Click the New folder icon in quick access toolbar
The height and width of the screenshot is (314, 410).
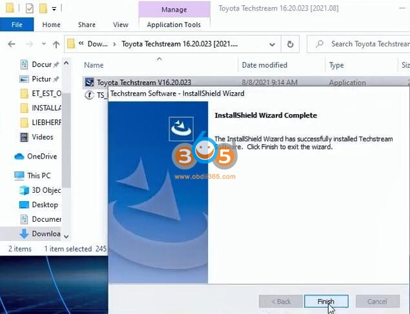(43, 8)
